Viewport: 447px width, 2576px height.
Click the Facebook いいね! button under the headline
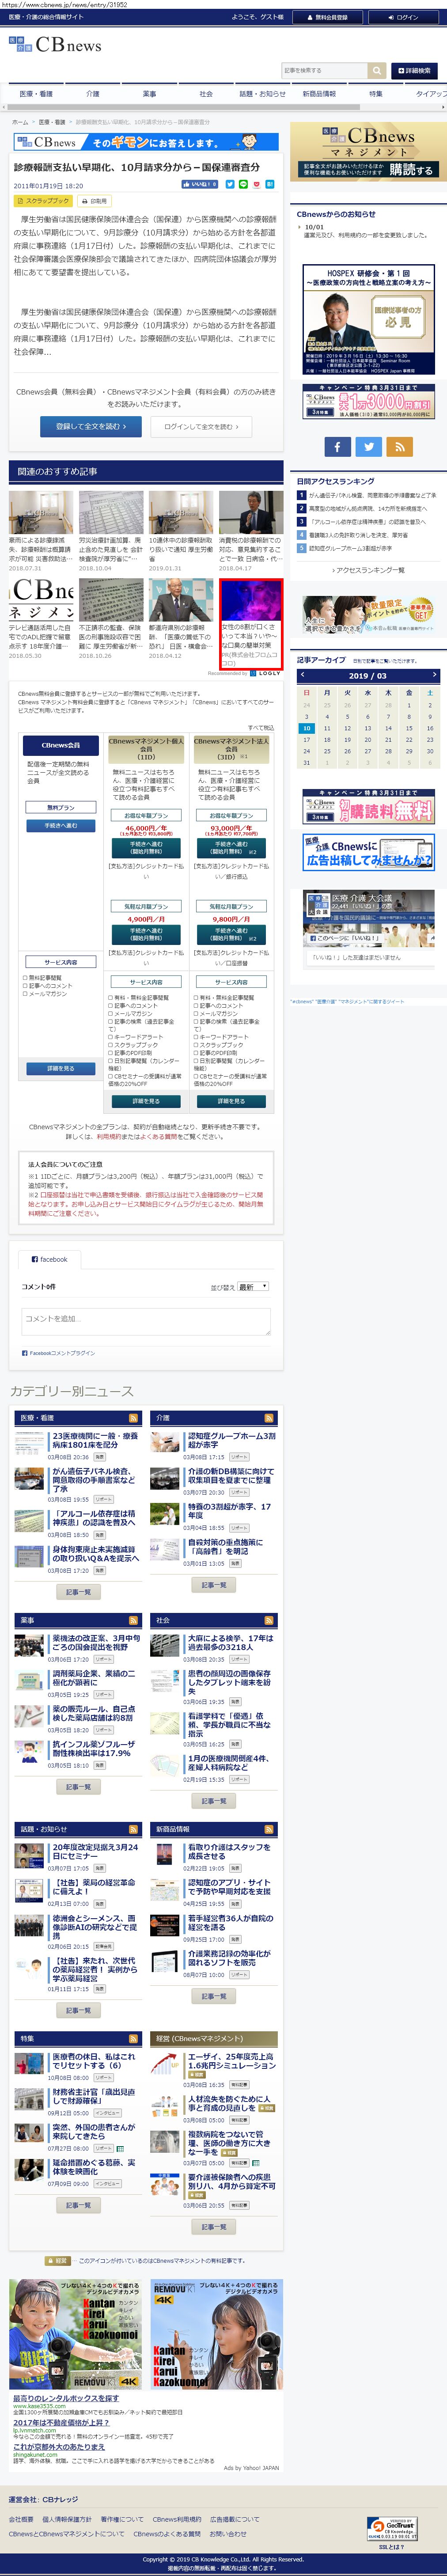(200, 184)
